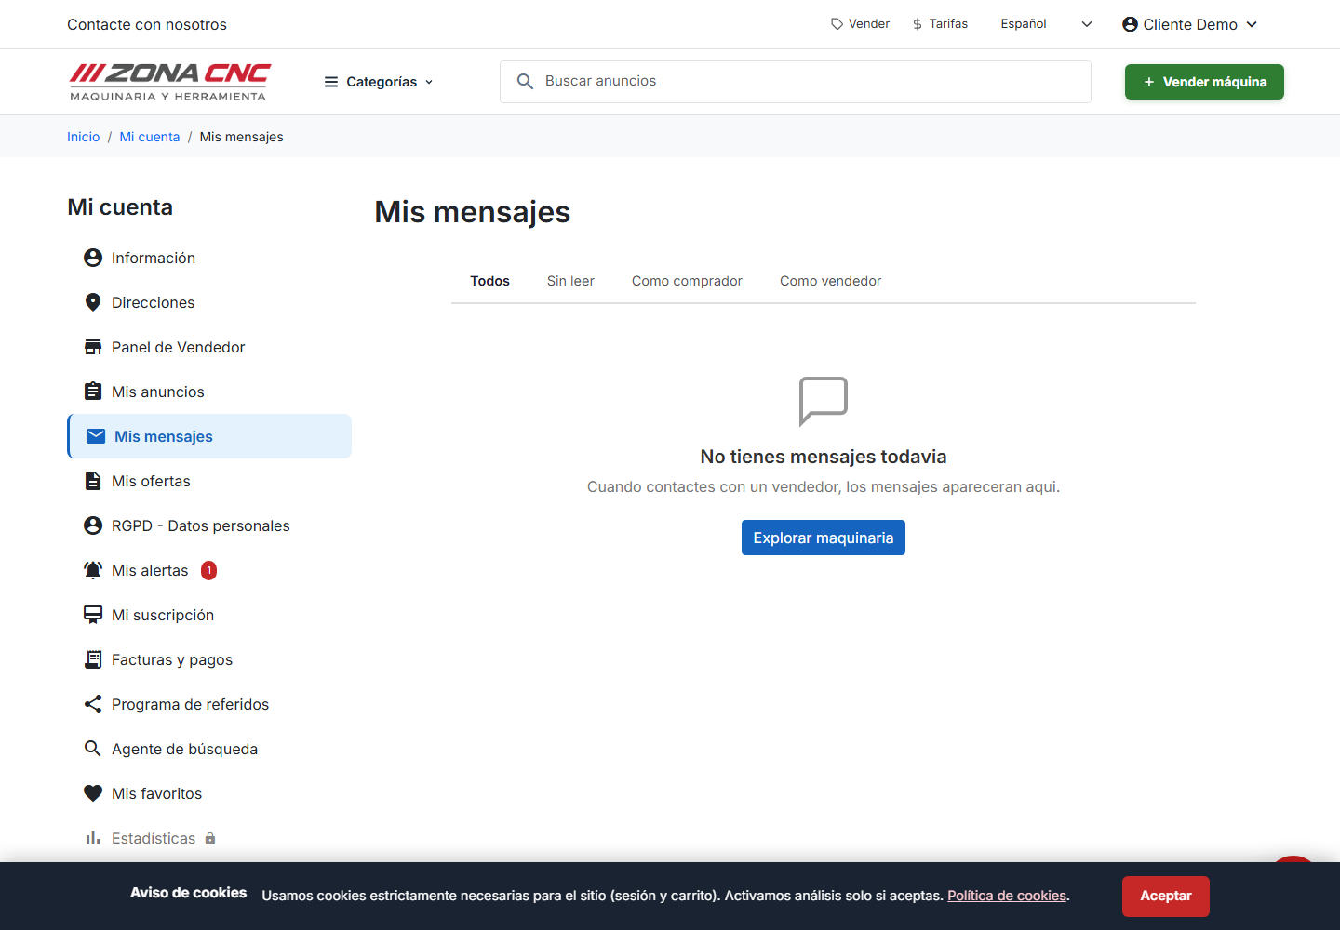Click the chat bubble icon above empty message
Image resolution: width=1340 pixels, height=930 pixels.
pos(824,401)
